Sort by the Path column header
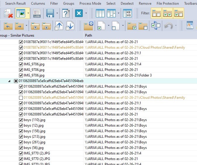 coord(89,35)
